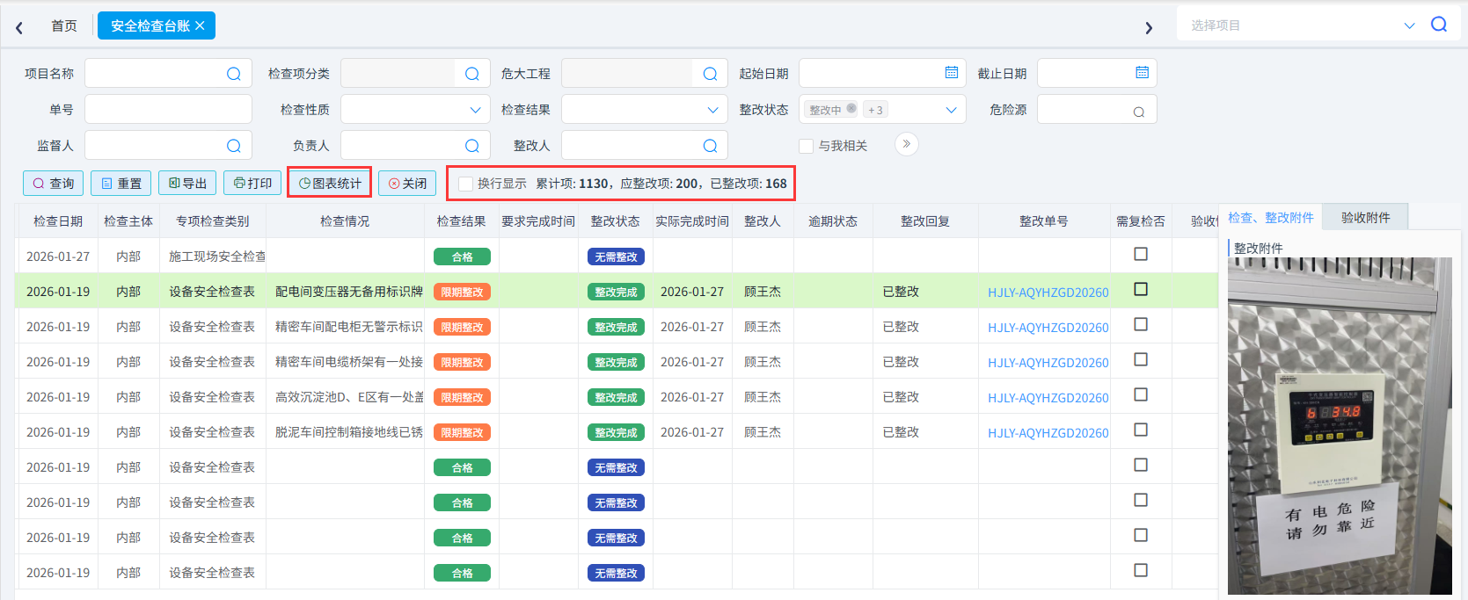1468x600 pixels.
Task: Check 需复检否 for the 2026-01-27 row
Action: pos(1141,254)
